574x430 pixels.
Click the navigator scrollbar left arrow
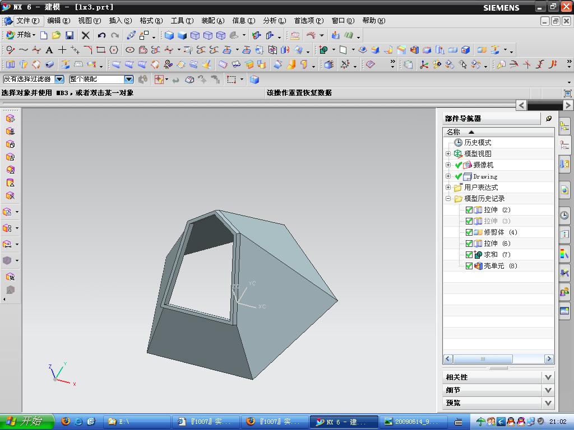pyautogui.click(x=448, y=359)
